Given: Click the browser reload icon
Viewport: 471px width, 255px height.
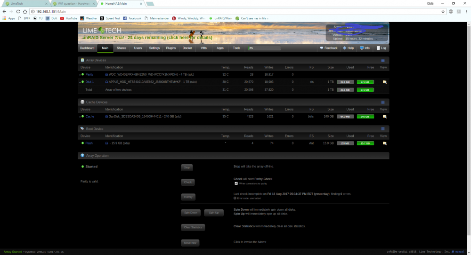Looking at the screenshot, I should pyautogui.click(x=18, y=11).
